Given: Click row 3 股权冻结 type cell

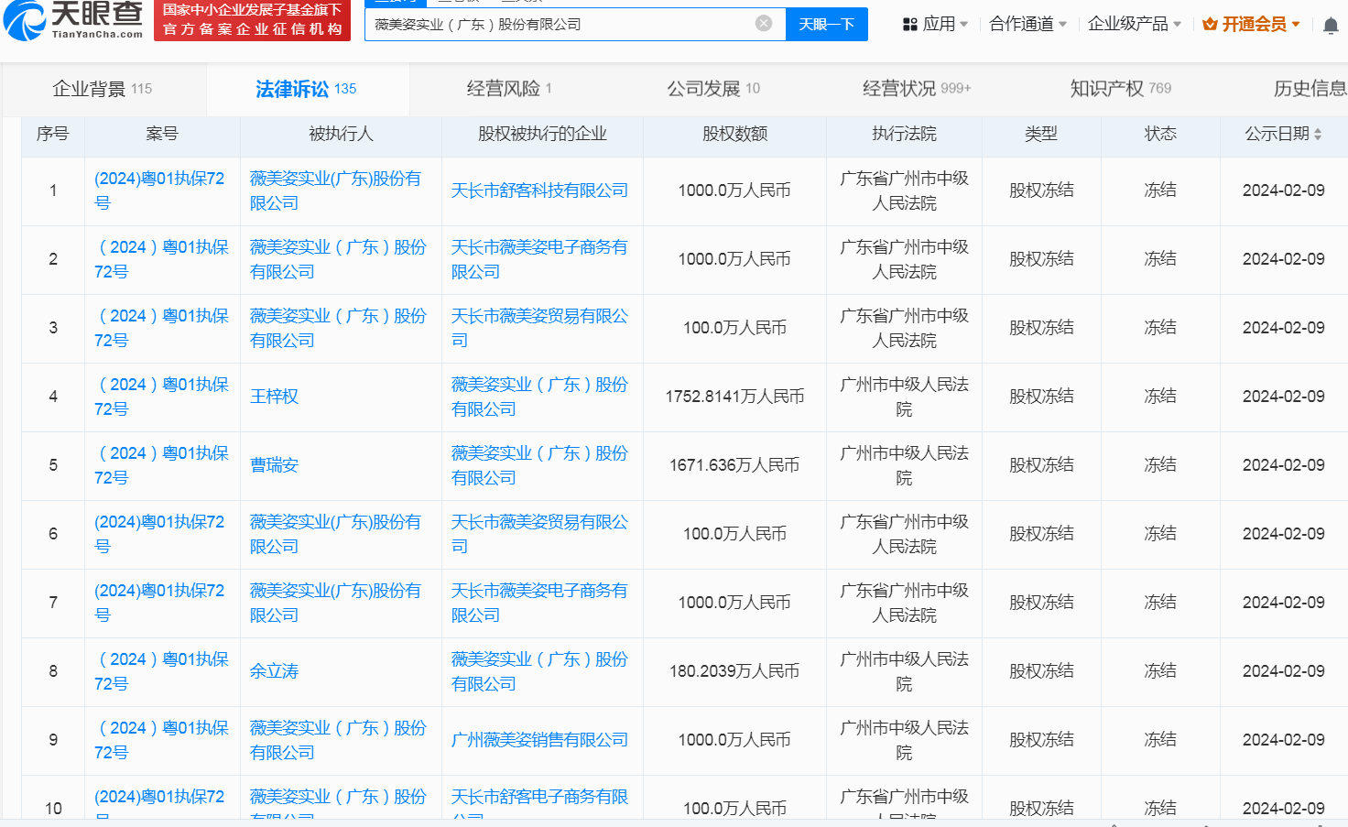Looking at the screenshot, I should point(1041,328).
